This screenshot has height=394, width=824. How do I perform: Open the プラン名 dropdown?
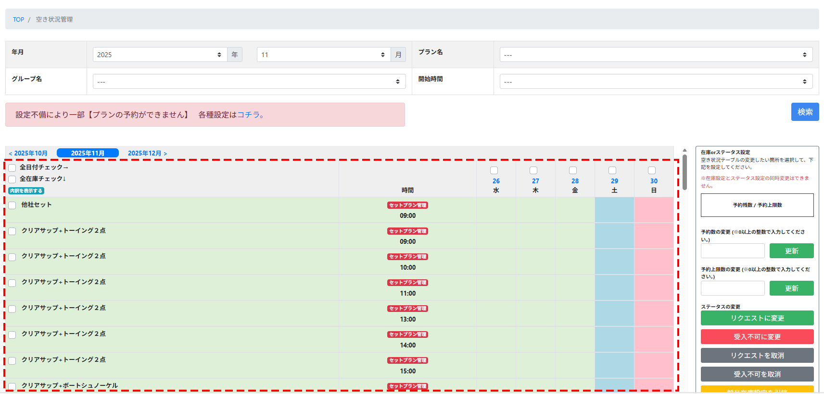pyautogui.click(x=656, y=55)
